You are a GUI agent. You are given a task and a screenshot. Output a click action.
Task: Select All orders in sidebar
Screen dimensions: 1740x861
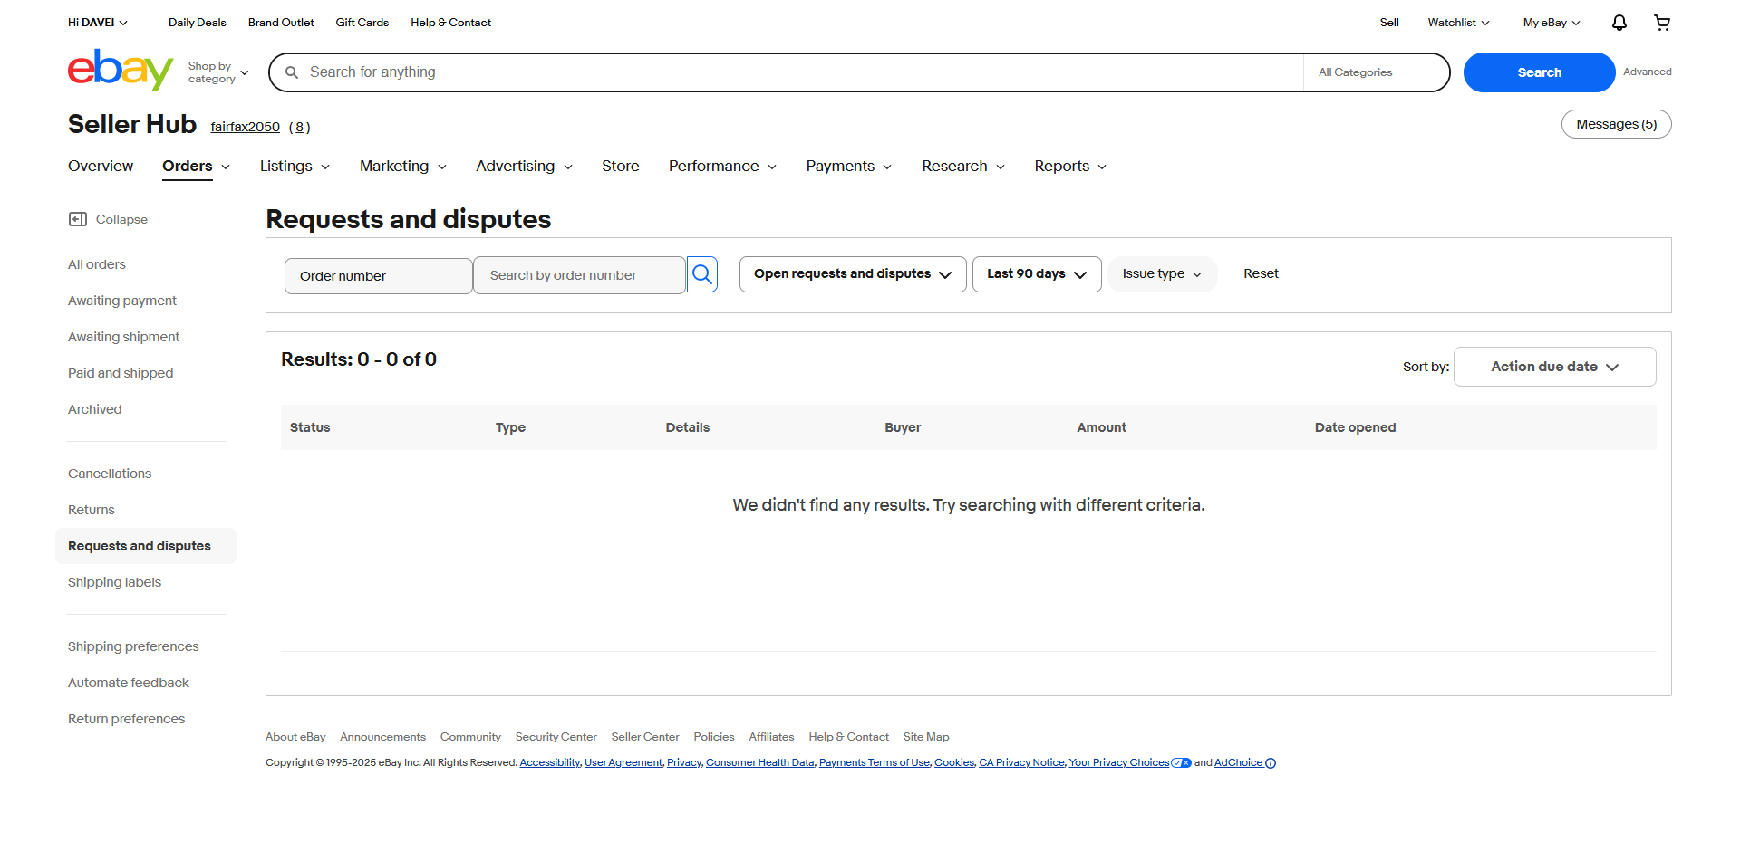click(x=97, y=264)
